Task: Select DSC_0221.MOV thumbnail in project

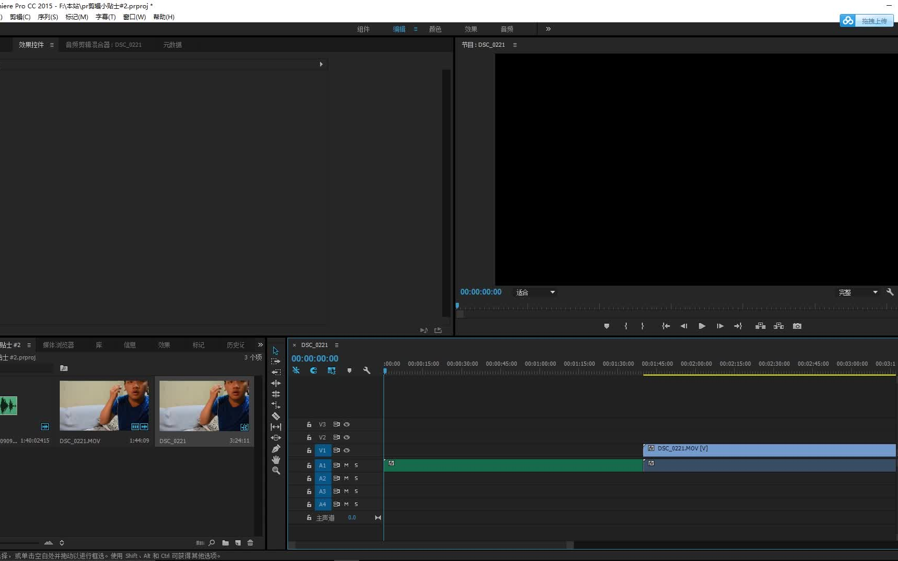Action: tap(104, 406)
